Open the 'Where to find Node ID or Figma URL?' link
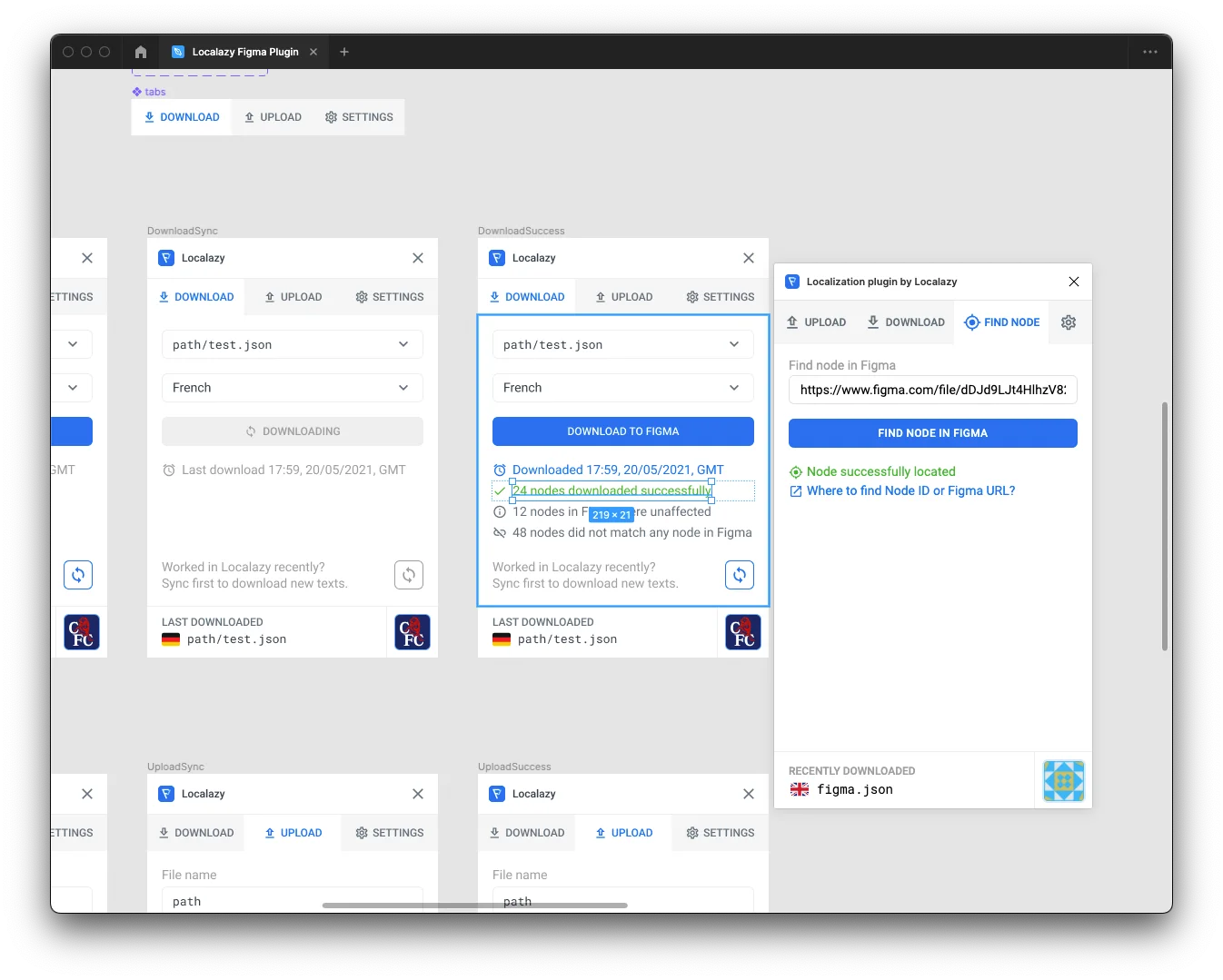The width and height of the screenshot is (1223, 980). 910,490
